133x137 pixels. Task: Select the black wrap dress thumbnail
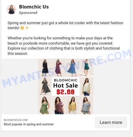point(45,68)
